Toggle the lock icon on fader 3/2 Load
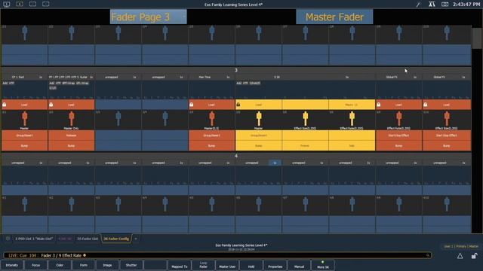Image resolution: width=483 pixels, height=271 pixels. 51,105
